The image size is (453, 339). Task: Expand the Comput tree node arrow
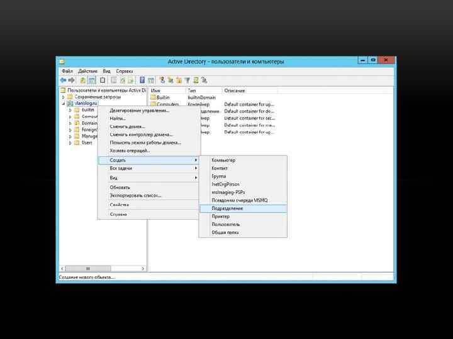coord(70,117)
